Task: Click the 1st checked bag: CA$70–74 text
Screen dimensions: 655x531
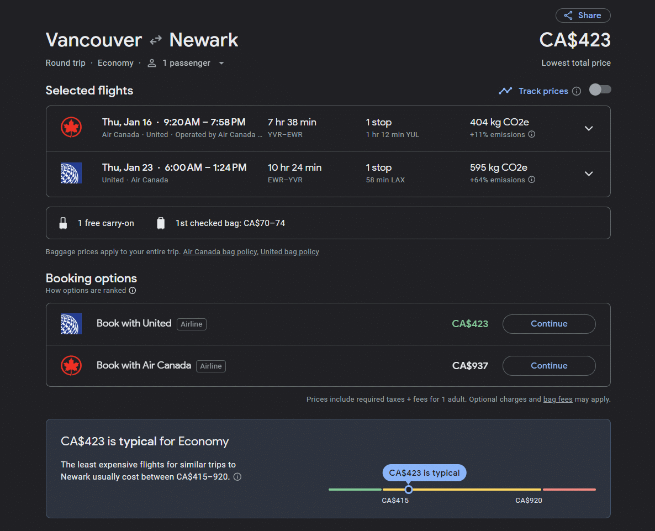Action: (230, 223)
